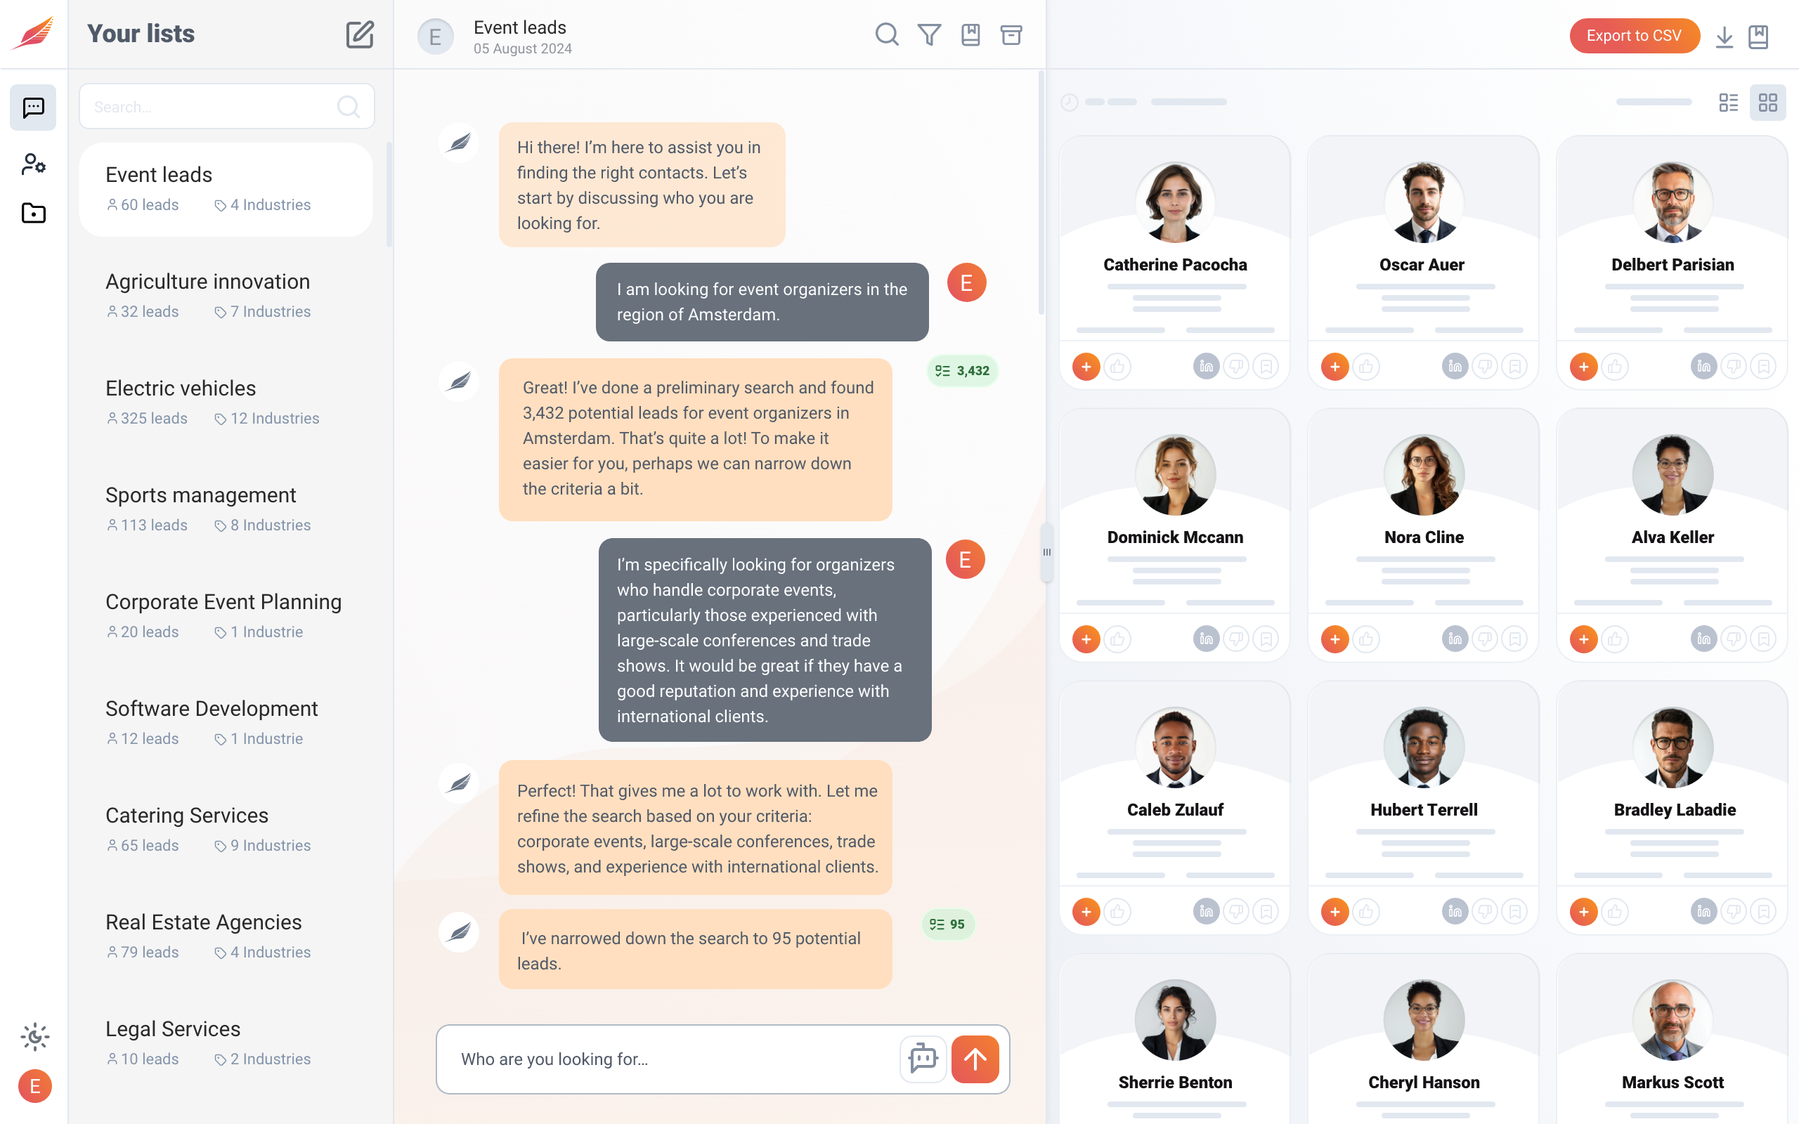This screenshot has width=1799, height=1124.
Task: Click the send/submit button in chat
Action: coord(975,1058)
